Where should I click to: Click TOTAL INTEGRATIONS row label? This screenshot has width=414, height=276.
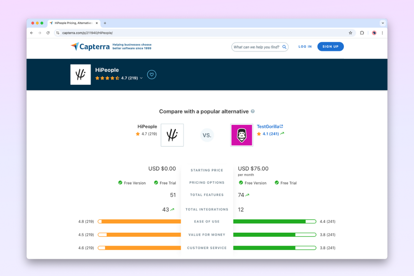[207, 209]
